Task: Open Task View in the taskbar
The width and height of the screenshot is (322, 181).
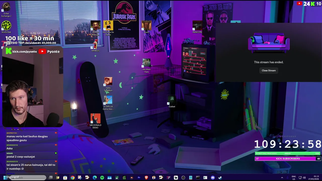Action: [51, 177]
